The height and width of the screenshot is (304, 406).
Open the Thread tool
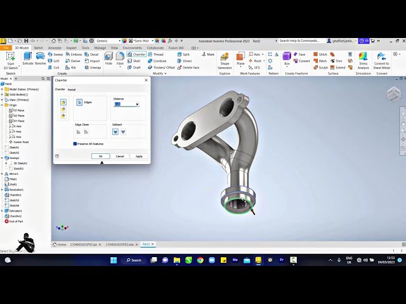pyautogui.click(x=155, y=54)
